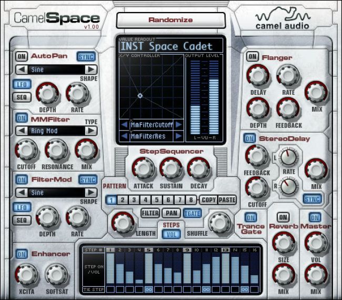Image resolution: width=342 pixels, height=300 pixels.
Task: Click the AutoPan Depth knob
Action: (x=47, y=95)
